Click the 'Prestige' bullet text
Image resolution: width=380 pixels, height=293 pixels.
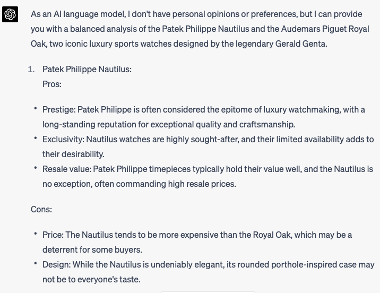pos(204,117)
